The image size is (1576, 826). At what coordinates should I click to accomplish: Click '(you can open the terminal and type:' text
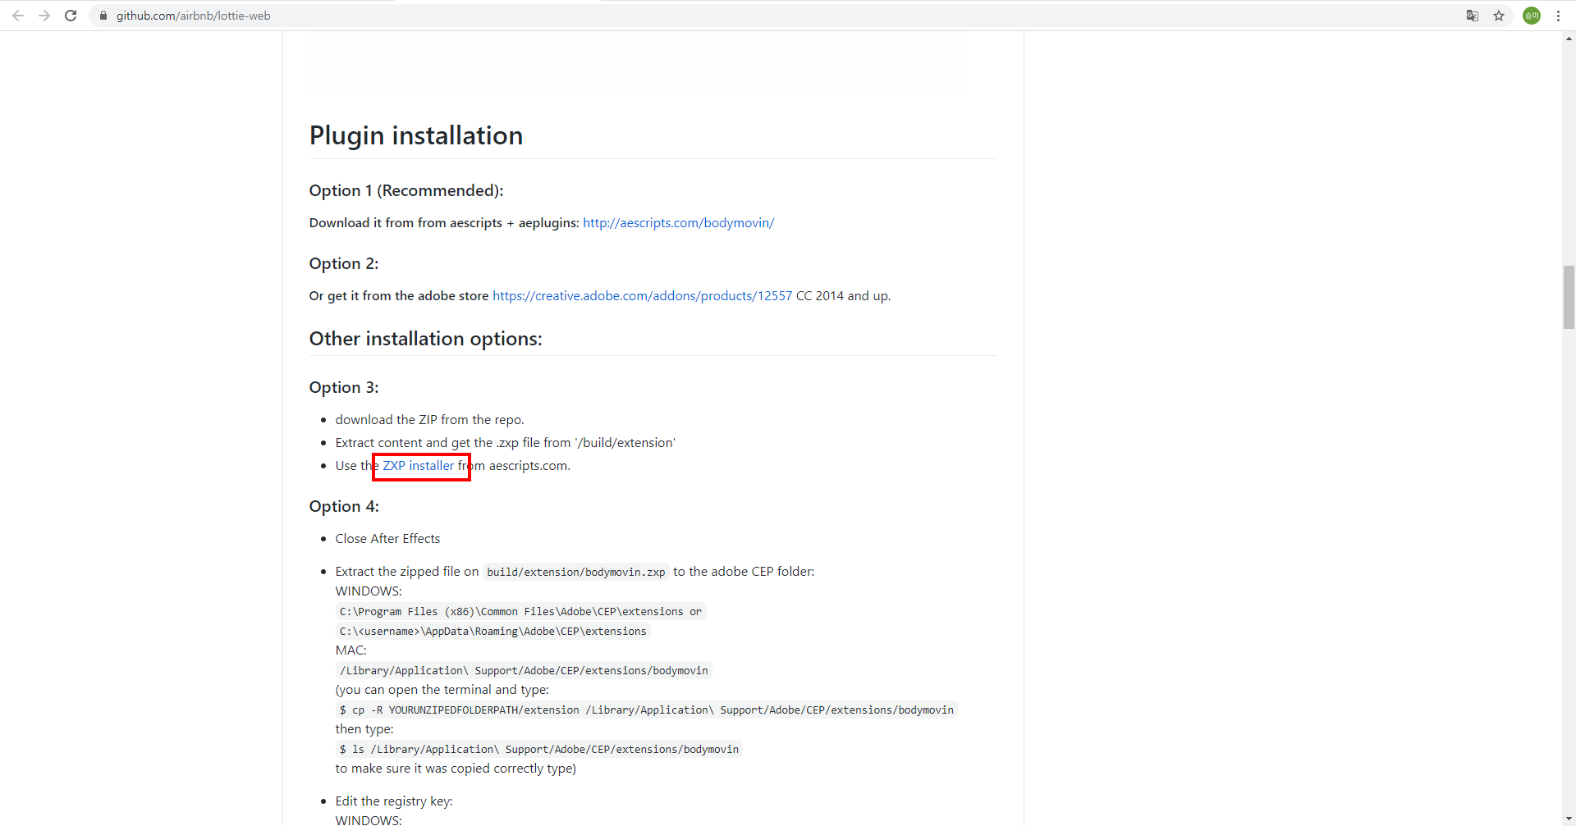[x=442, y=689]
